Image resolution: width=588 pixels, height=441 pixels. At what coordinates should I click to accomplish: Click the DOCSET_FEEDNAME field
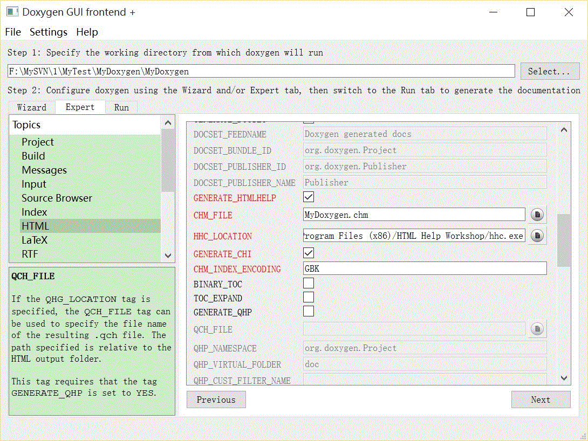point(425,134)
